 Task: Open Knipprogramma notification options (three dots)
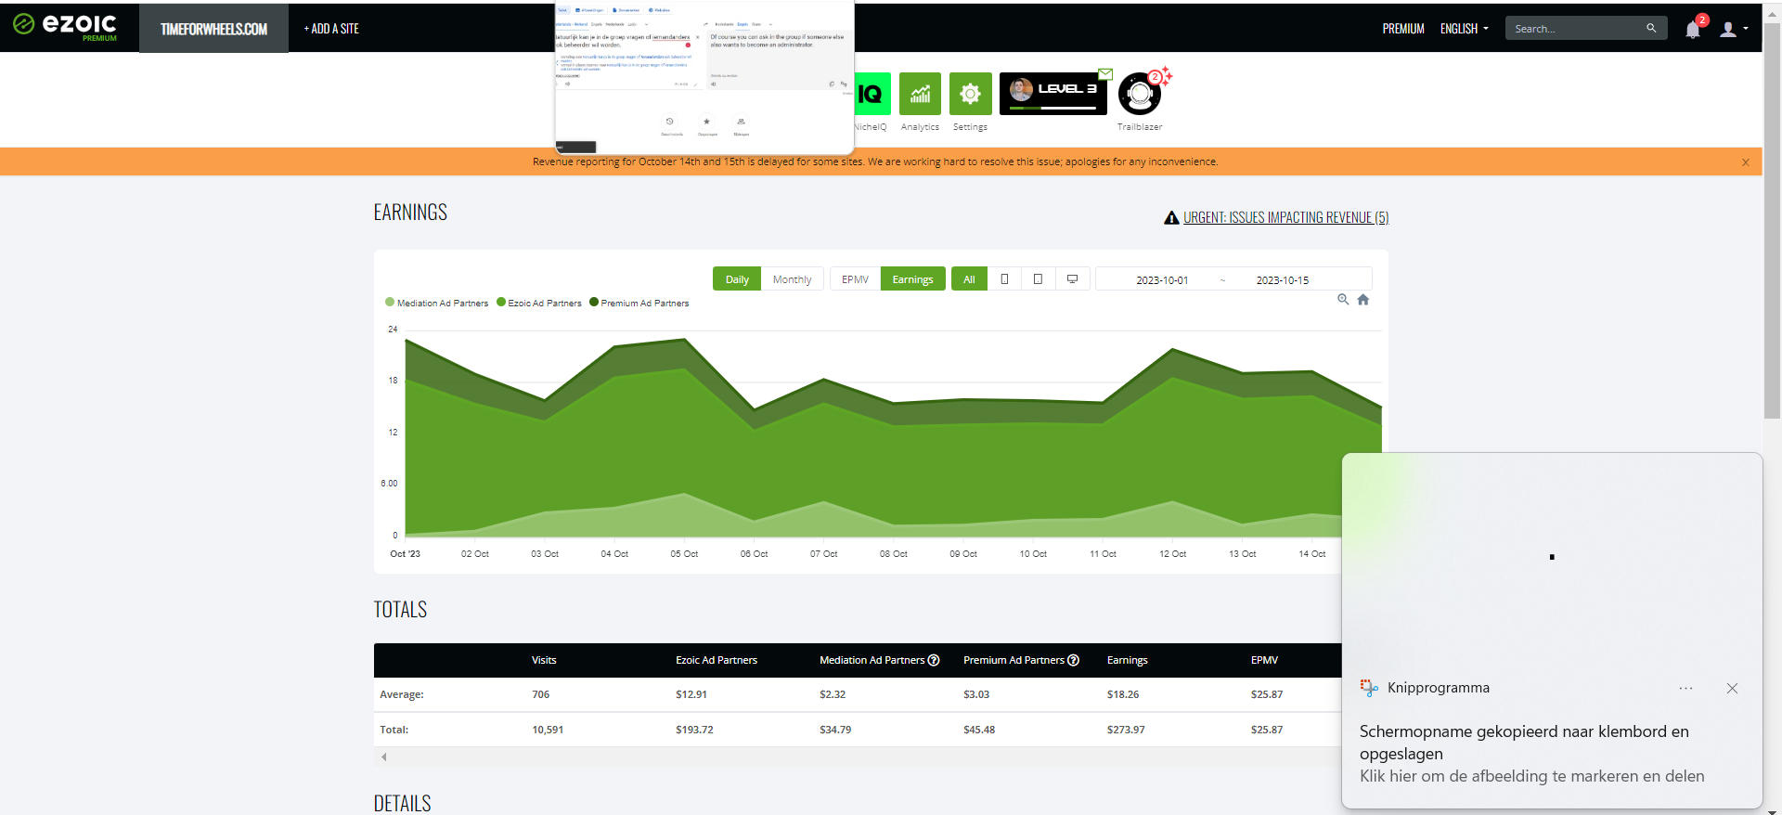(1685, 688)
